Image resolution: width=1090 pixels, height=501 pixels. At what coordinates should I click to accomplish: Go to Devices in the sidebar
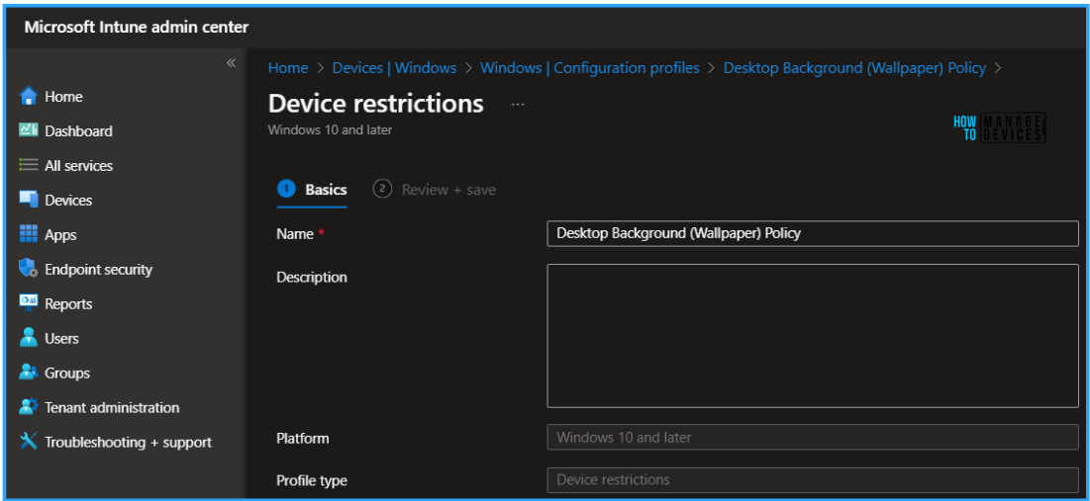pos(68,201)
